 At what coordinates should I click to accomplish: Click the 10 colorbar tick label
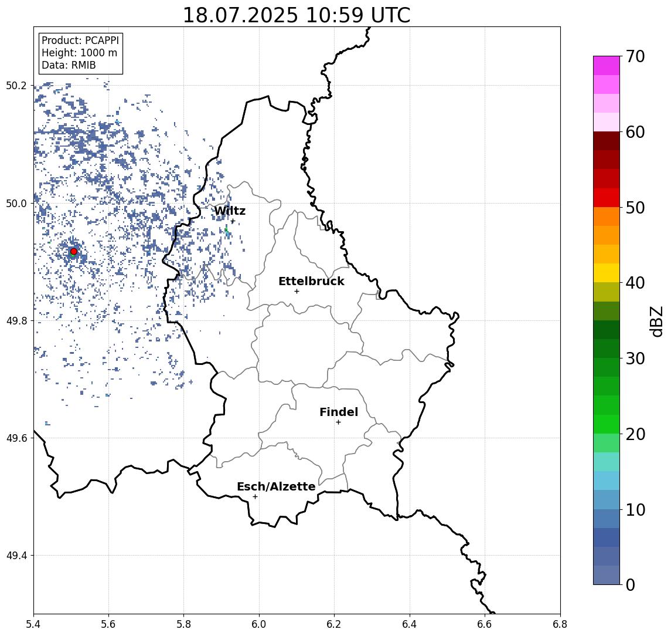coord(635,510)
